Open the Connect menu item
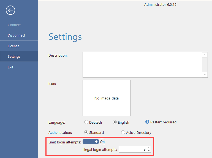Image resolution: width=212 pixels, height=158 pixels. tap(14, 25)
